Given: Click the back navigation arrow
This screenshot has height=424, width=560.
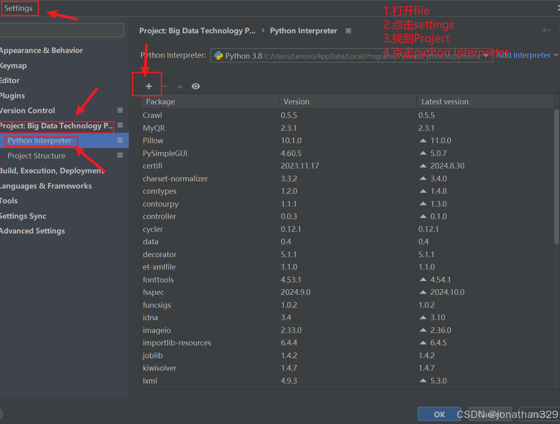Looking at the screenshot, I should (546, 30).
